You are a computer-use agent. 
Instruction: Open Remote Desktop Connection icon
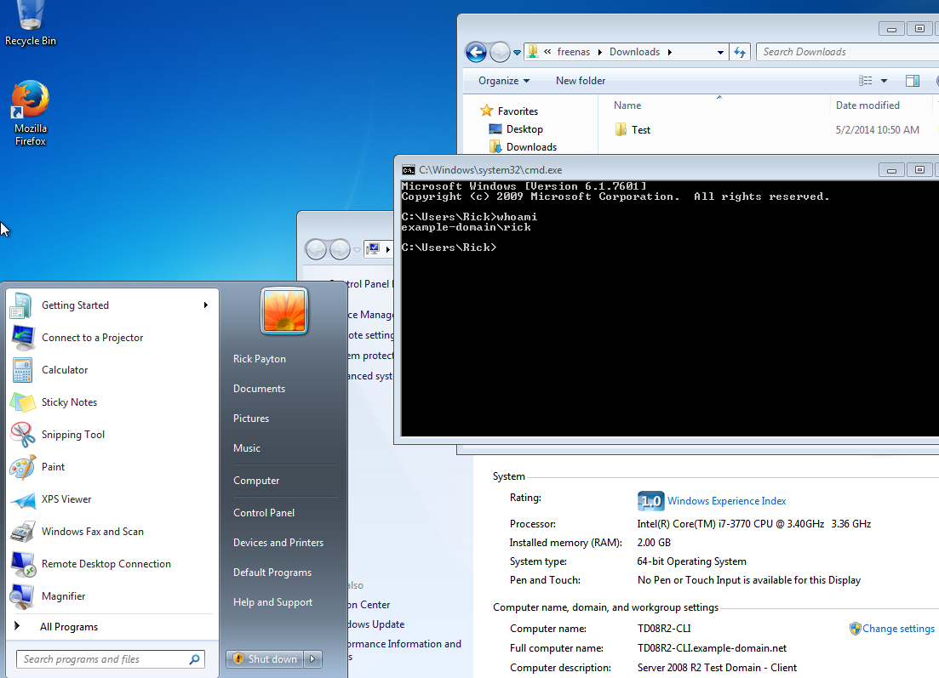tap(23, 564)
